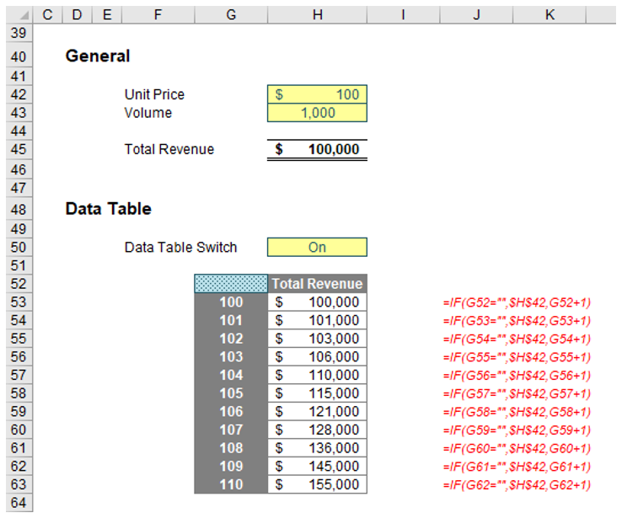This screenshot has height=529, width=622.
Task: Click the revenue cell showing 121,000
Action: click(x=318, y=411)
